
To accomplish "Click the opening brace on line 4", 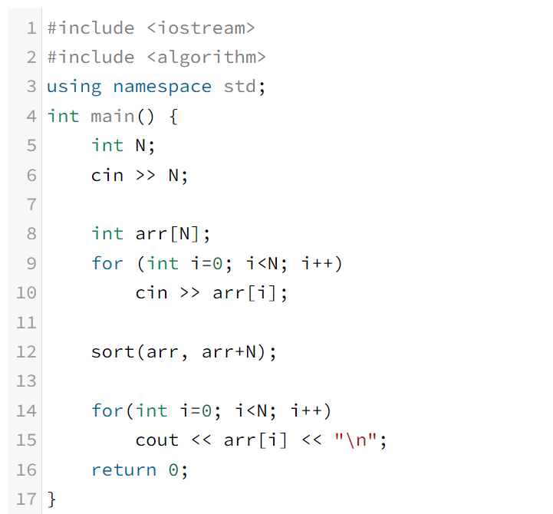I will tap(173, 117).
